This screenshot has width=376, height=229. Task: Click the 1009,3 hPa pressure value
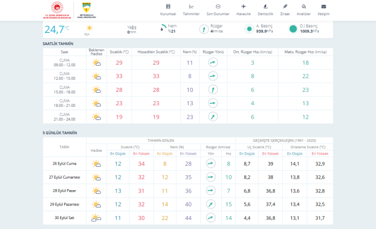coord(309,31)
